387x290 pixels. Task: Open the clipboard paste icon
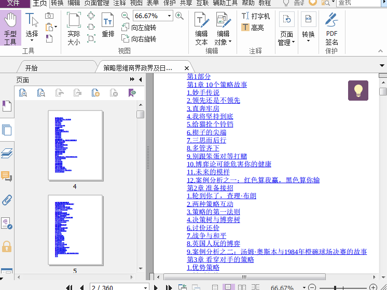pyautogui.click(x=51, y=27)
